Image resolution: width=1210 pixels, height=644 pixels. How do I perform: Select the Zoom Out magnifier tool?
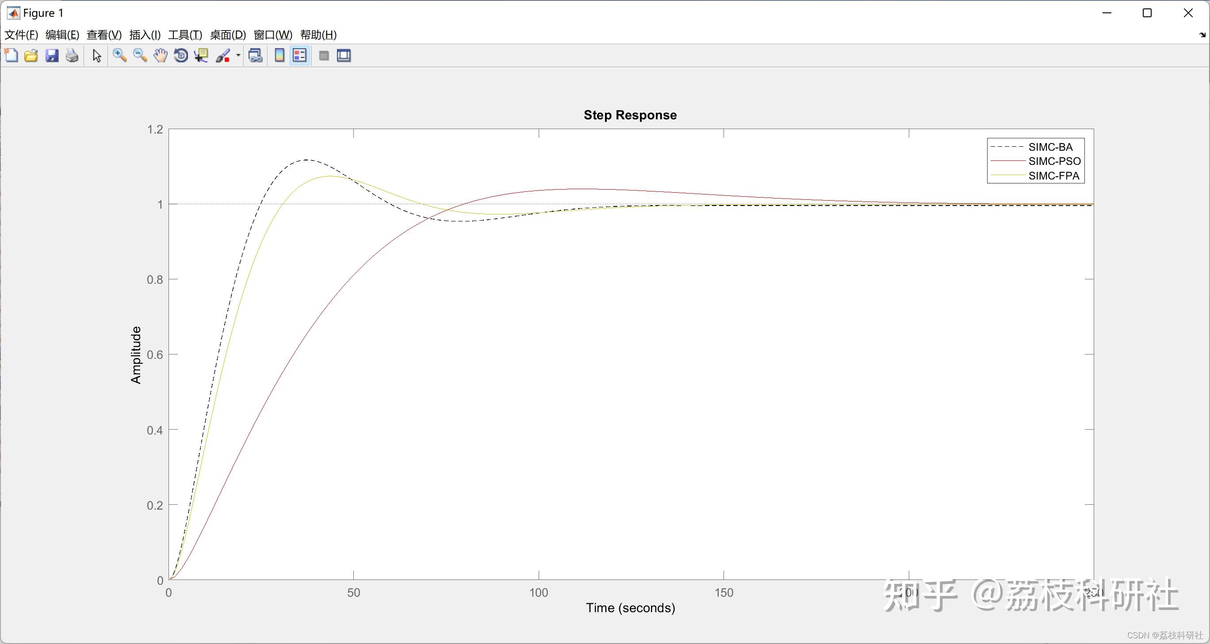pos(140,55)
